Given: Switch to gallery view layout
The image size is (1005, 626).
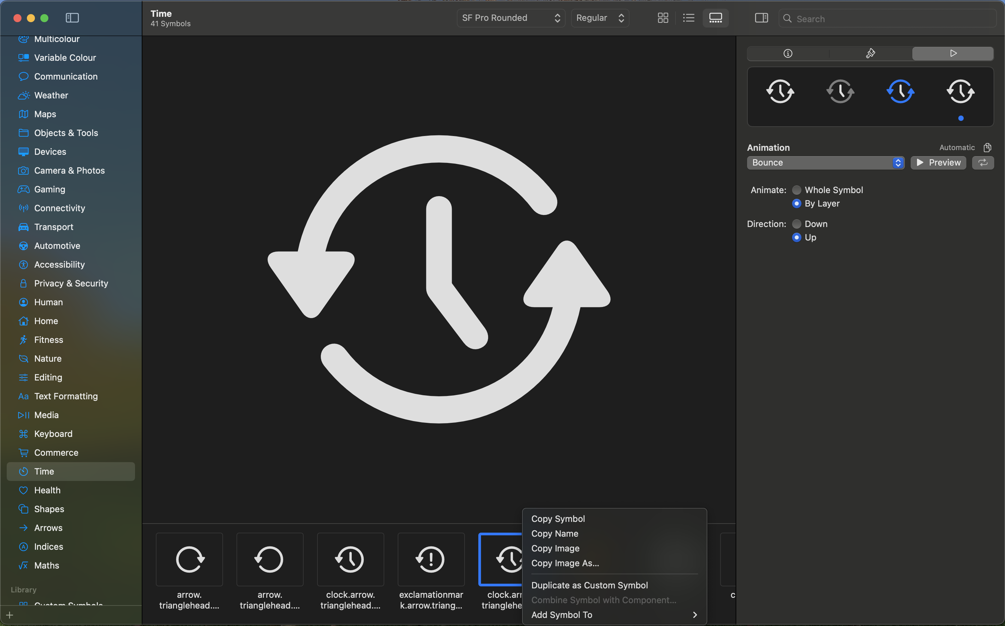Looking at the screenshot, I should [715, 18].
